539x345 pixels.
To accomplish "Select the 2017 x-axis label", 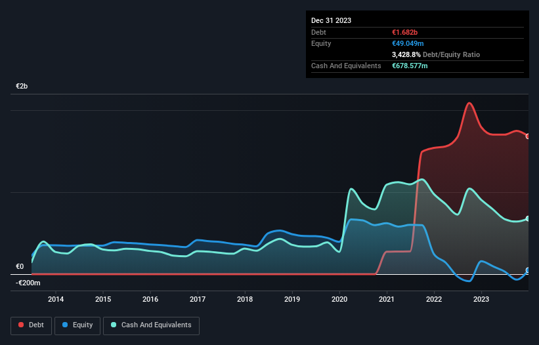I will (198, 299).
